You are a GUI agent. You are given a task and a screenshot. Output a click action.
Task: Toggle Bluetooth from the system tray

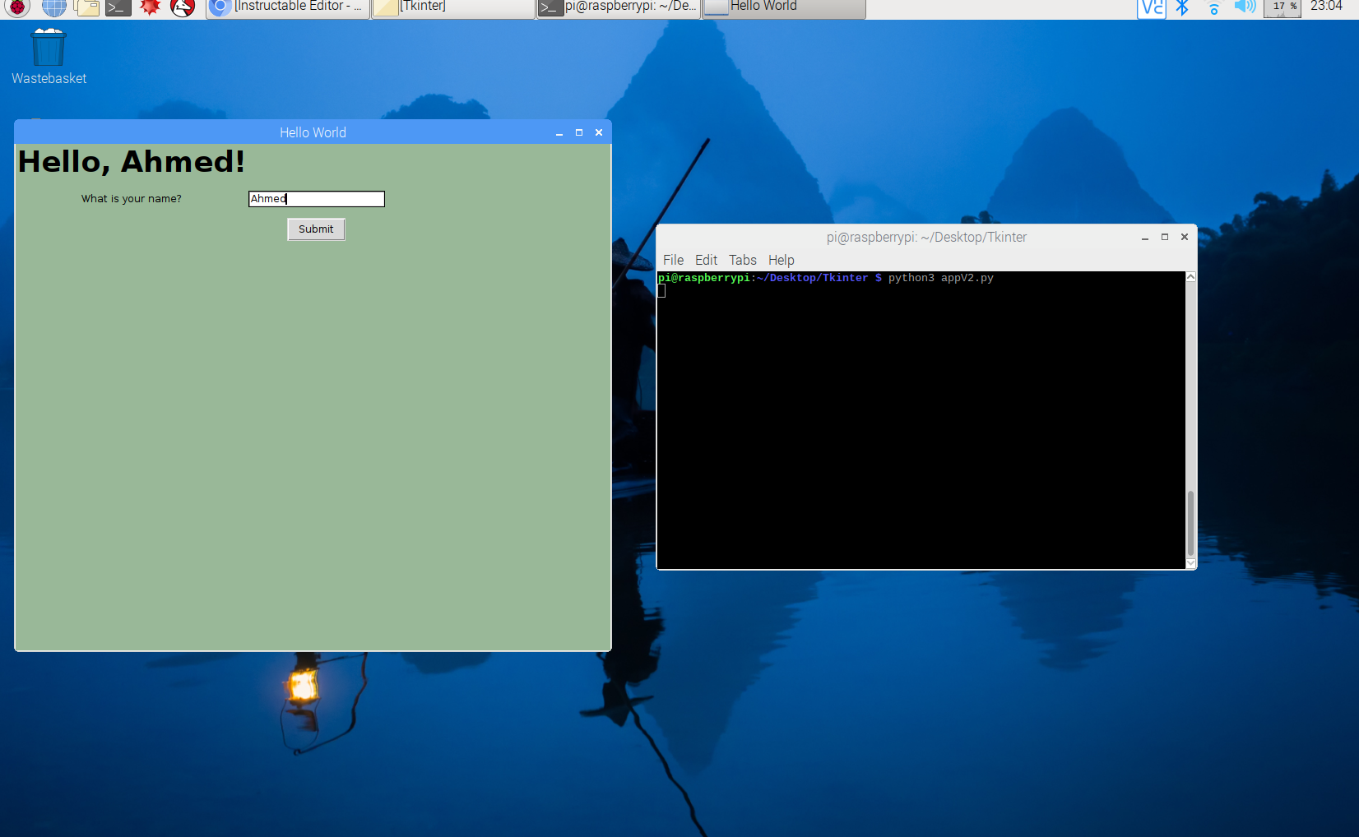(1182, 8)
